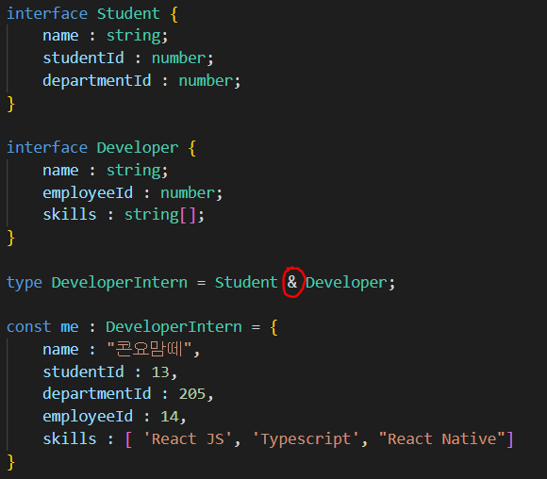547x479 pixels.
Task: Click 'interface' keyword before Student
Action: 47,14
